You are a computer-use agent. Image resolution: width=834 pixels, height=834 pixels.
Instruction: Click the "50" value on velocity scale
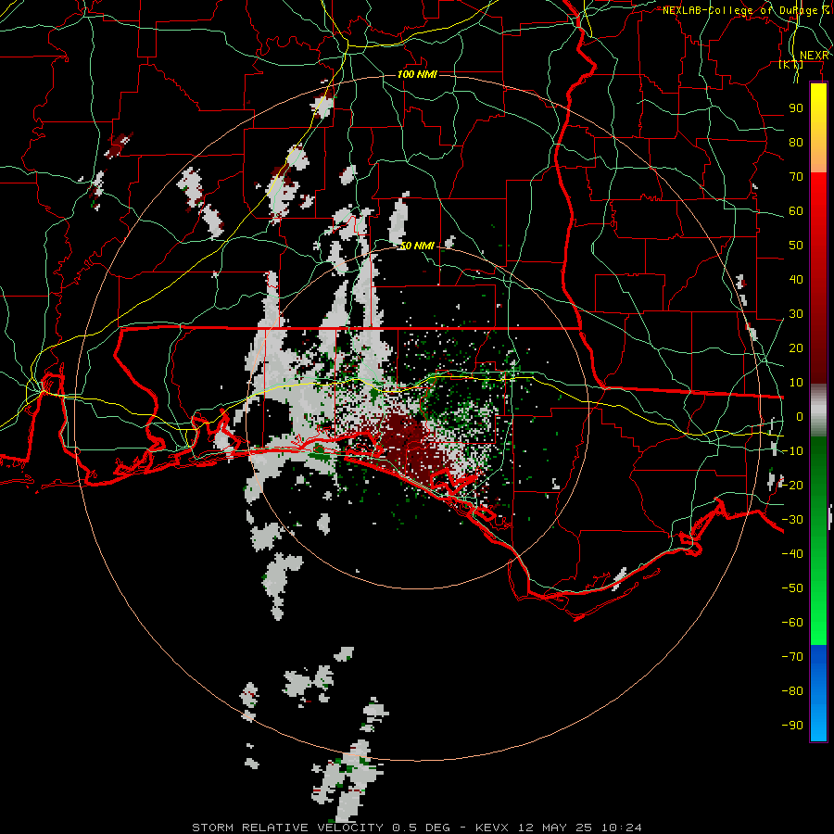coord(796,246)
